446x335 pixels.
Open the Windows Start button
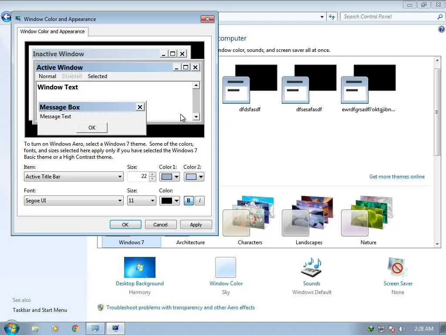tap(11, 328)
